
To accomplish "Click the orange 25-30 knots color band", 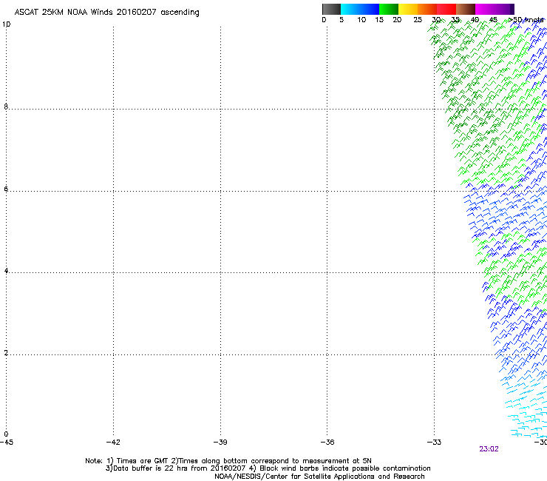I will [427, 9].
